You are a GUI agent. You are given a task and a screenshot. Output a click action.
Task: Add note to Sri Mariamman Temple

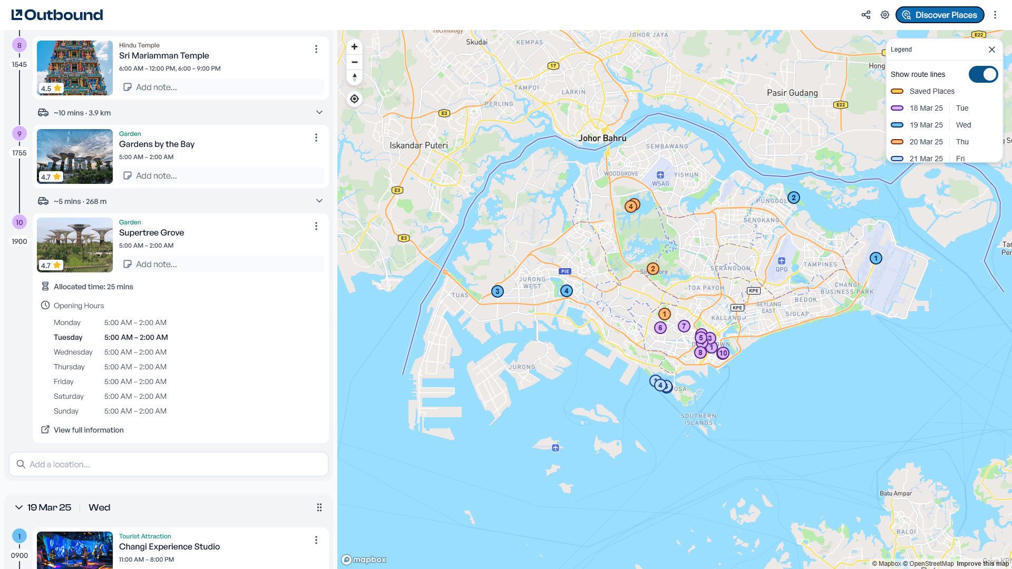click(x=221, y=87)
